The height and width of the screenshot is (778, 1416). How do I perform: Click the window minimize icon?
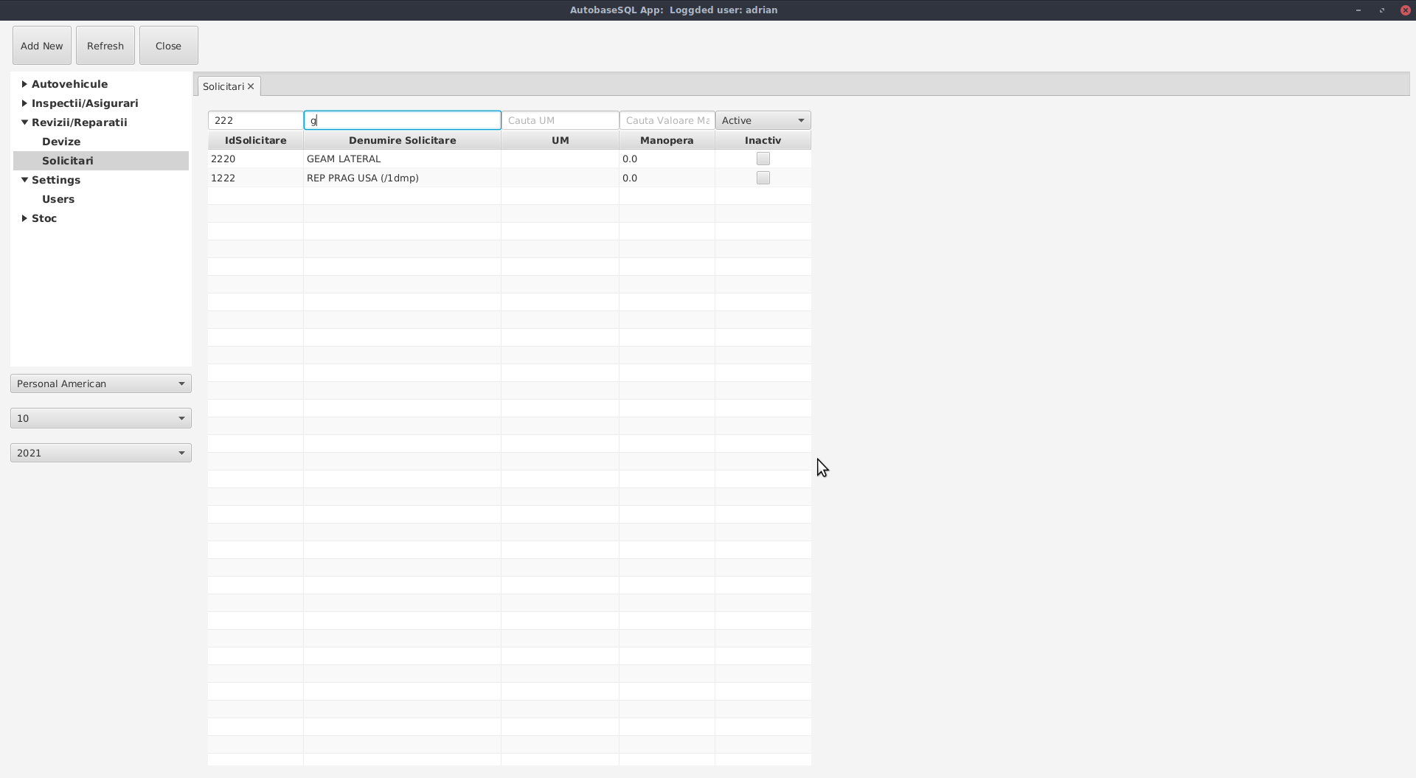pos(1358,10)
